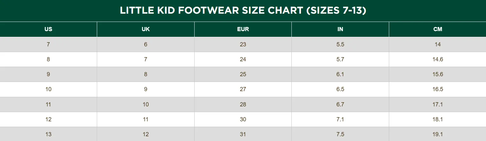Click the 6.7 inches cell
The height and width of the screenshot is (141, 486).
(340, 104)
